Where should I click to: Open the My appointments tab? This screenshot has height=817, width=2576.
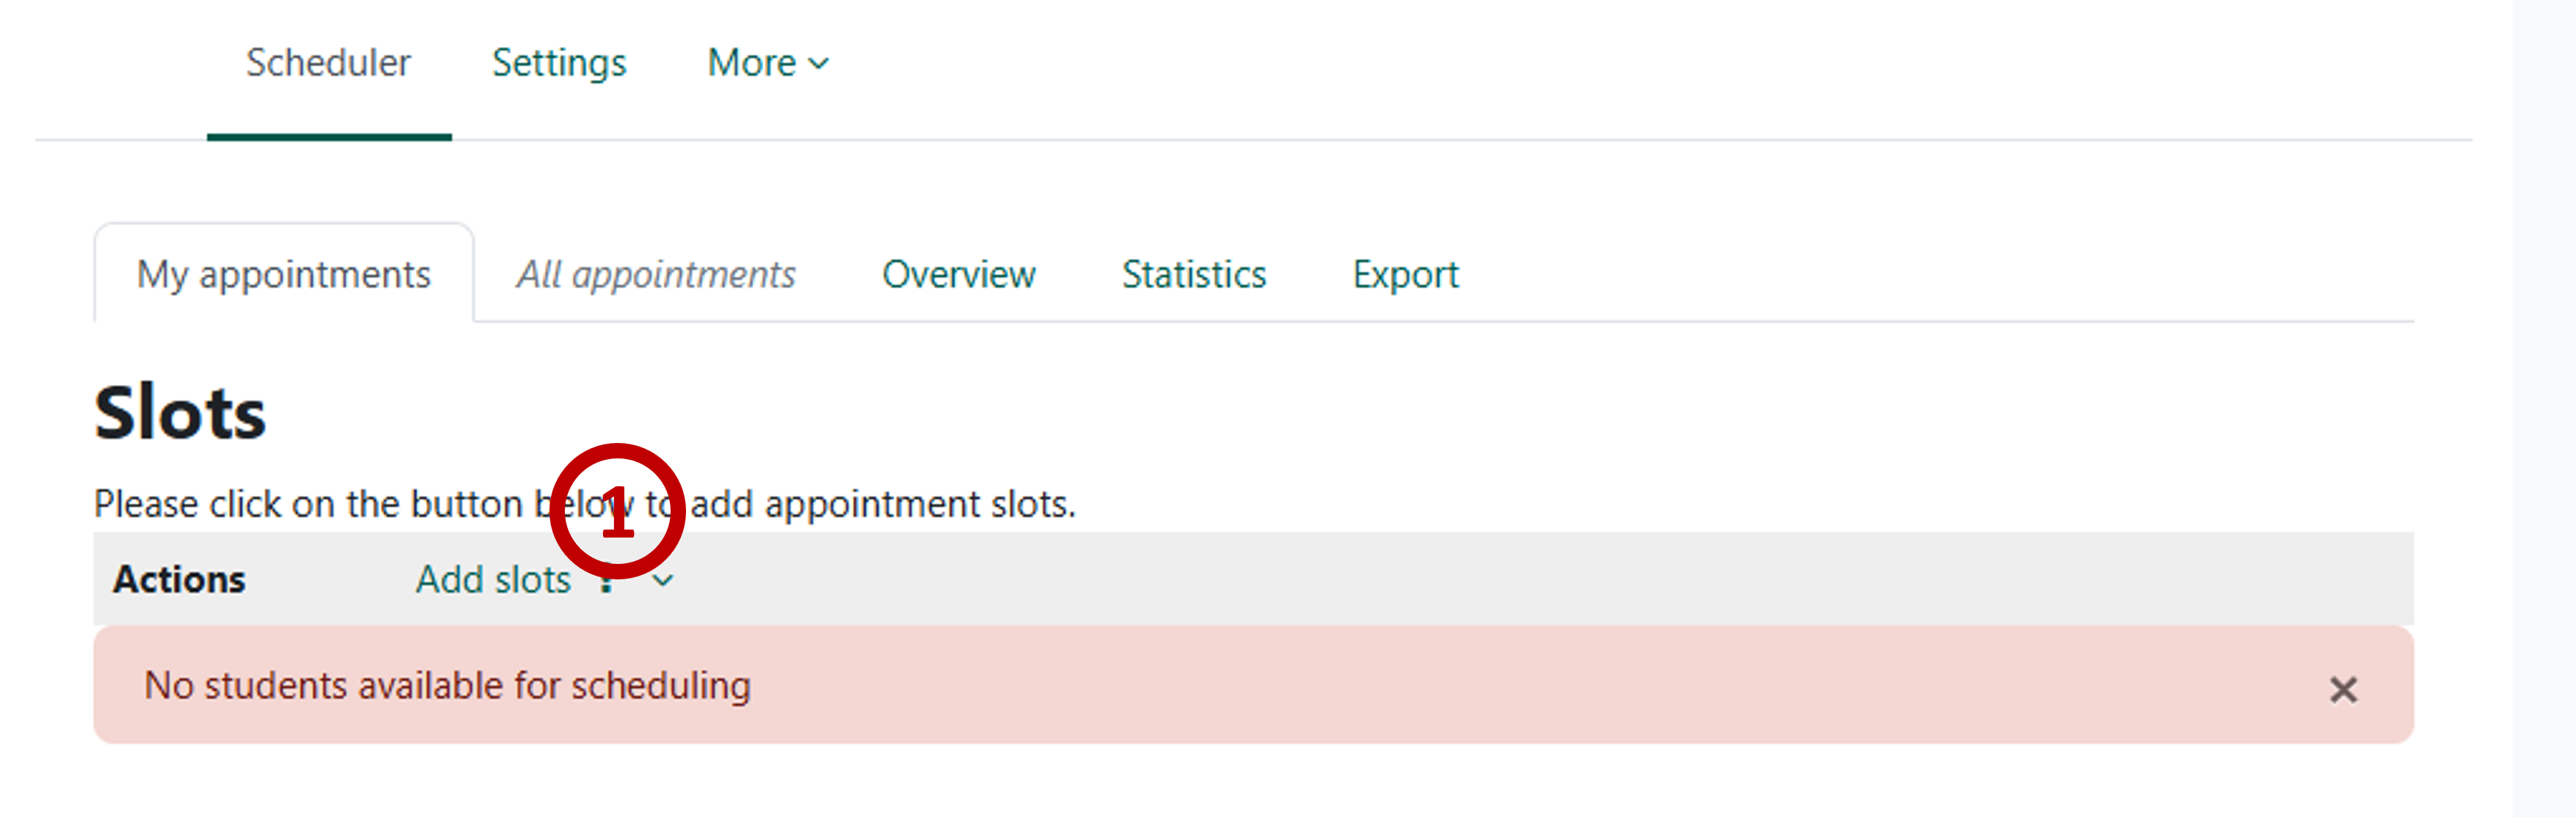pos(284,275)
